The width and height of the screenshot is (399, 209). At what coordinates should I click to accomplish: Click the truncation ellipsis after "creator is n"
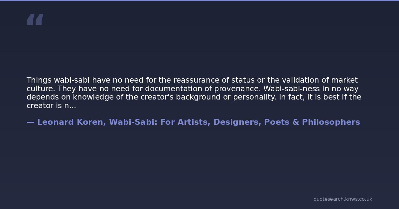73,106
